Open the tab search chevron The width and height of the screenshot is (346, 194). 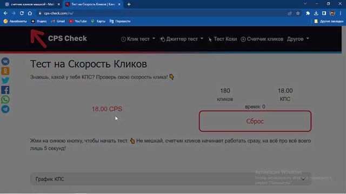pyautogui.click(x=305, y=4)
